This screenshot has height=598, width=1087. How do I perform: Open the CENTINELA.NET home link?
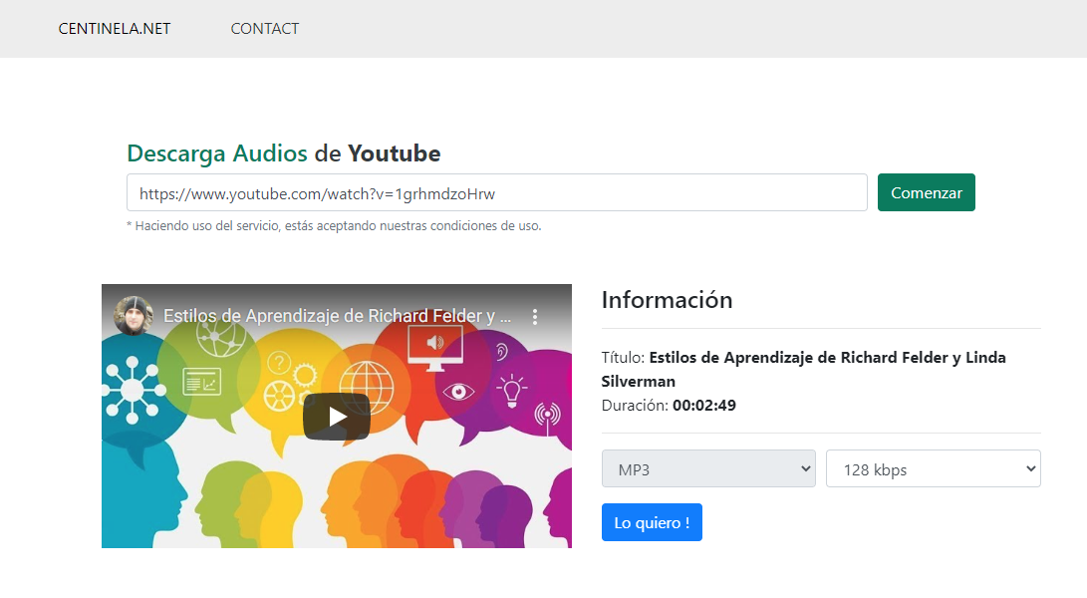pyautogui.click(x=115, y=29)
